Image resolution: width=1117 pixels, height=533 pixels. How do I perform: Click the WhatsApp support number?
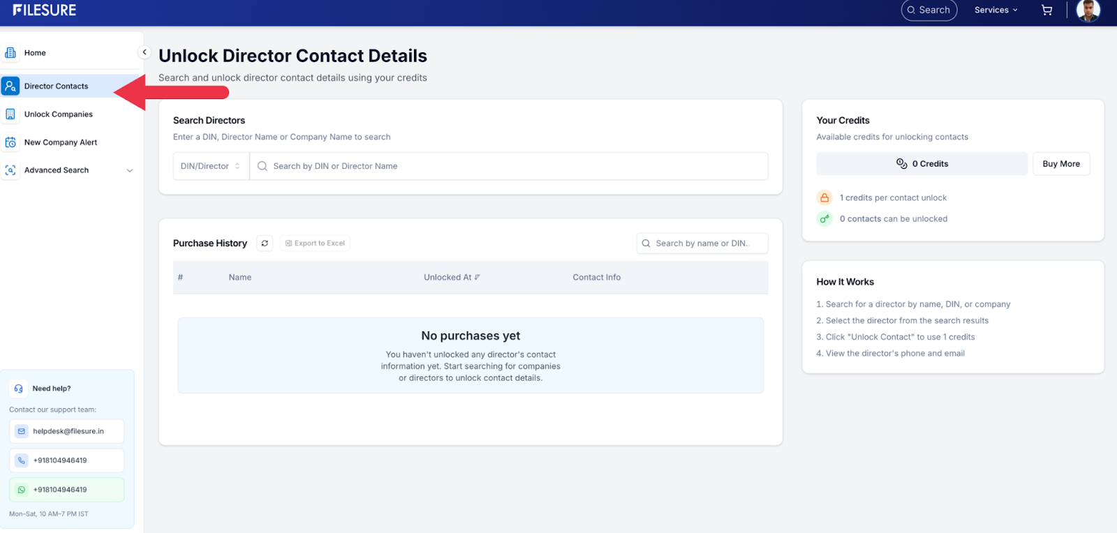click(67, 490)
